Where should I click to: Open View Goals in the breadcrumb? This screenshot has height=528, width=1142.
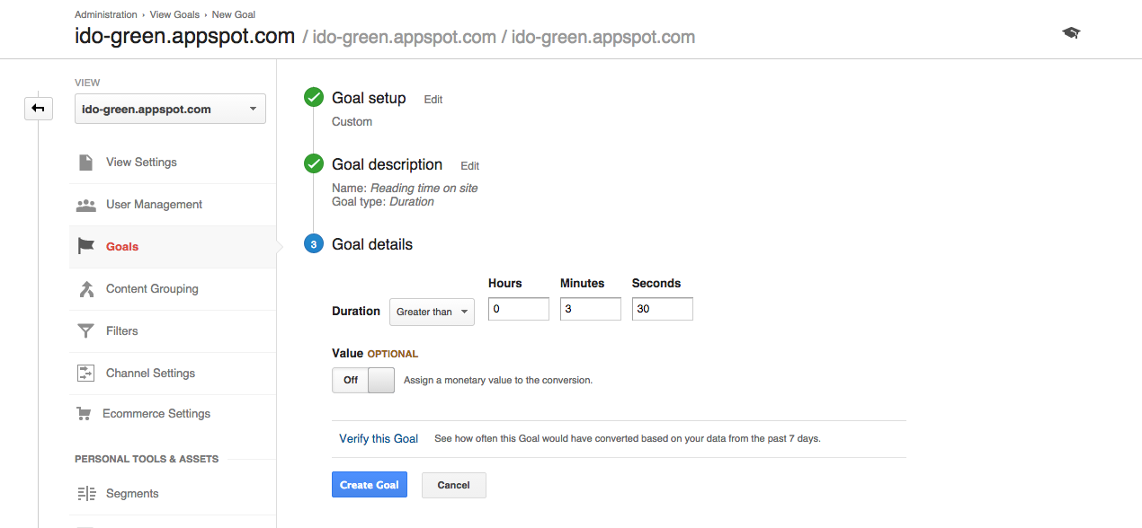[174, 15]
